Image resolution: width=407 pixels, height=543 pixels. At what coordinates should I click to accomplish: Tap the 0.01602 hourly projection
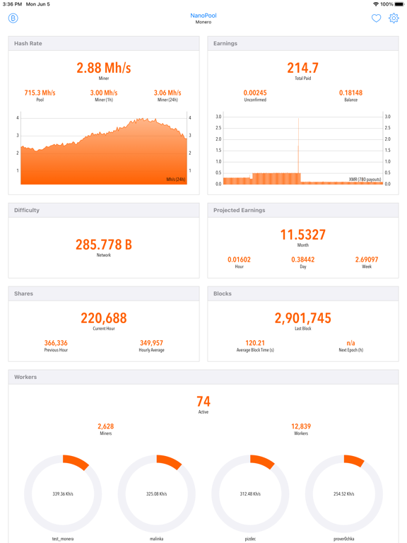coord(239,259)
